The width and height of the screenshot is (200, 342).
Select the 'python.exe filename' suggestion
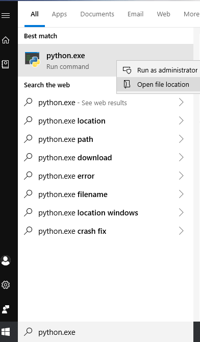coord(106,194)
